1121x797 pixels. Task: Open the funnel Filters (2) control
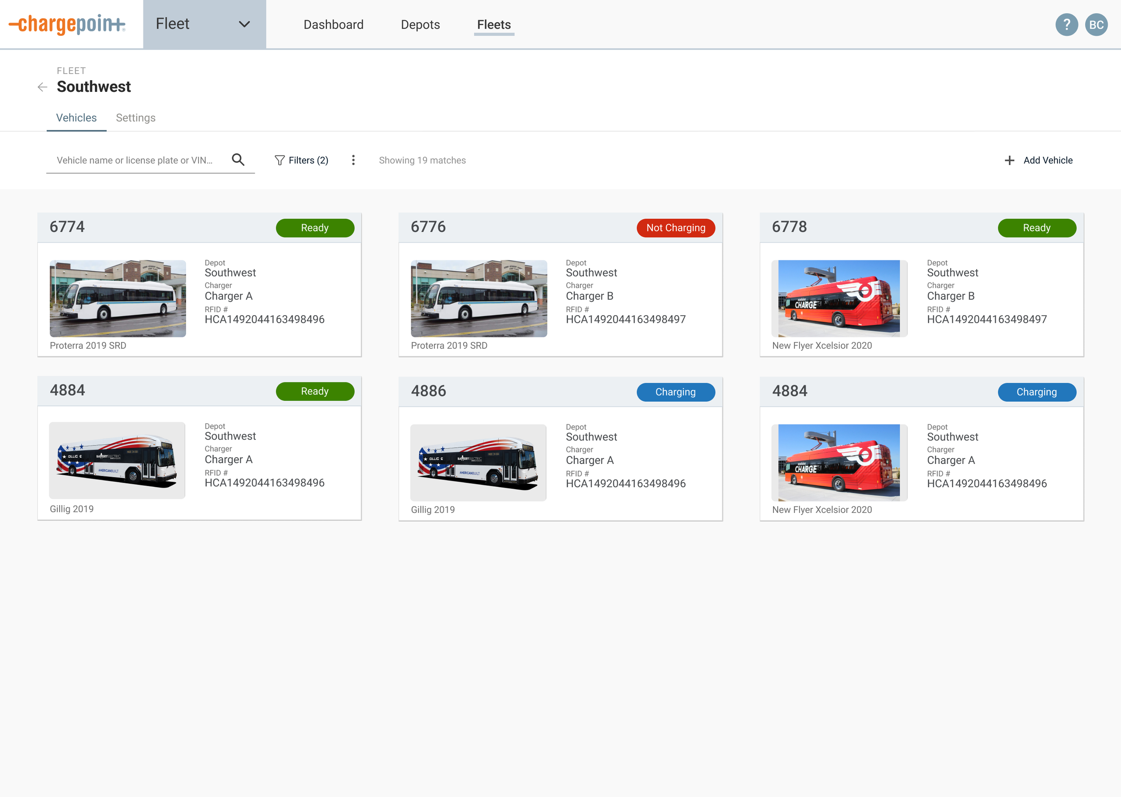pyautogui.click(x=301, y=160)
